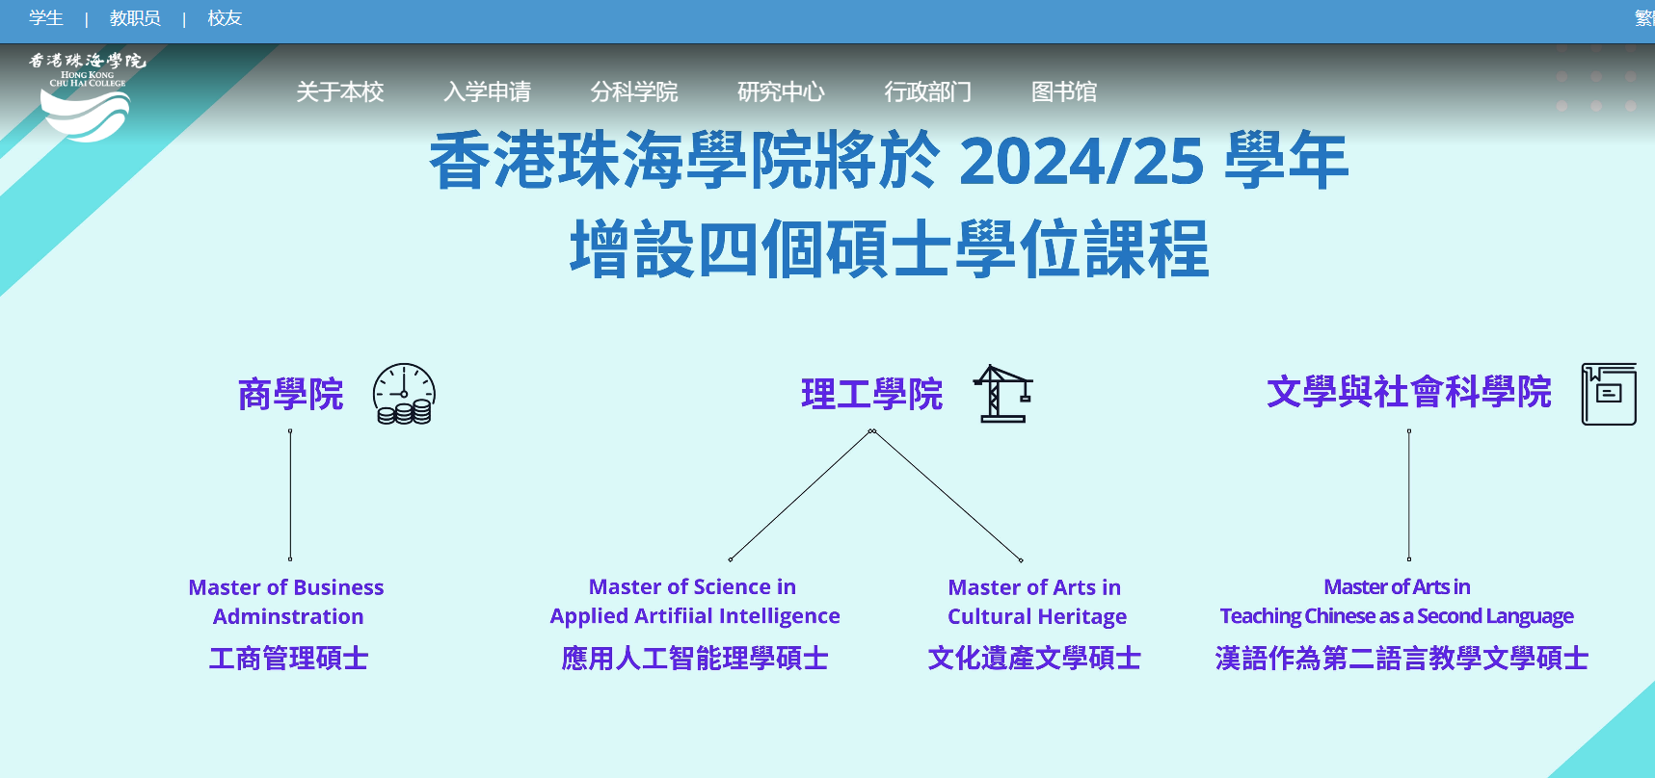
Task: Open the 关于本校 menu
Action: pos(340,91)
